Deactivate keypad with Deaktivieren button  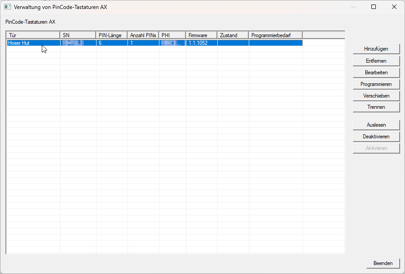[376, 137]
